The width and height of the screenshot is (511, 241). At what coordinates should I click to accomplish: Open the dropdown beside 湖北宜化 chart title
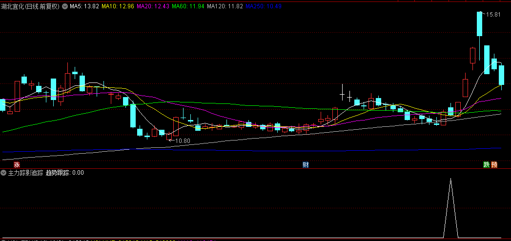[64, 6]
